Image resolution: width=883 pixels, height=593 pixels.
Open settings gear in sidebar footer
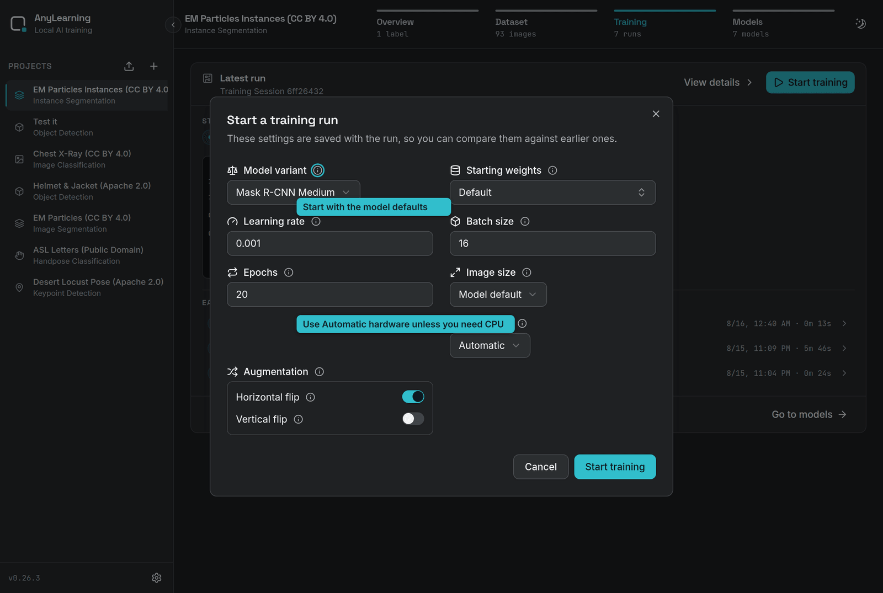[157, 578]
